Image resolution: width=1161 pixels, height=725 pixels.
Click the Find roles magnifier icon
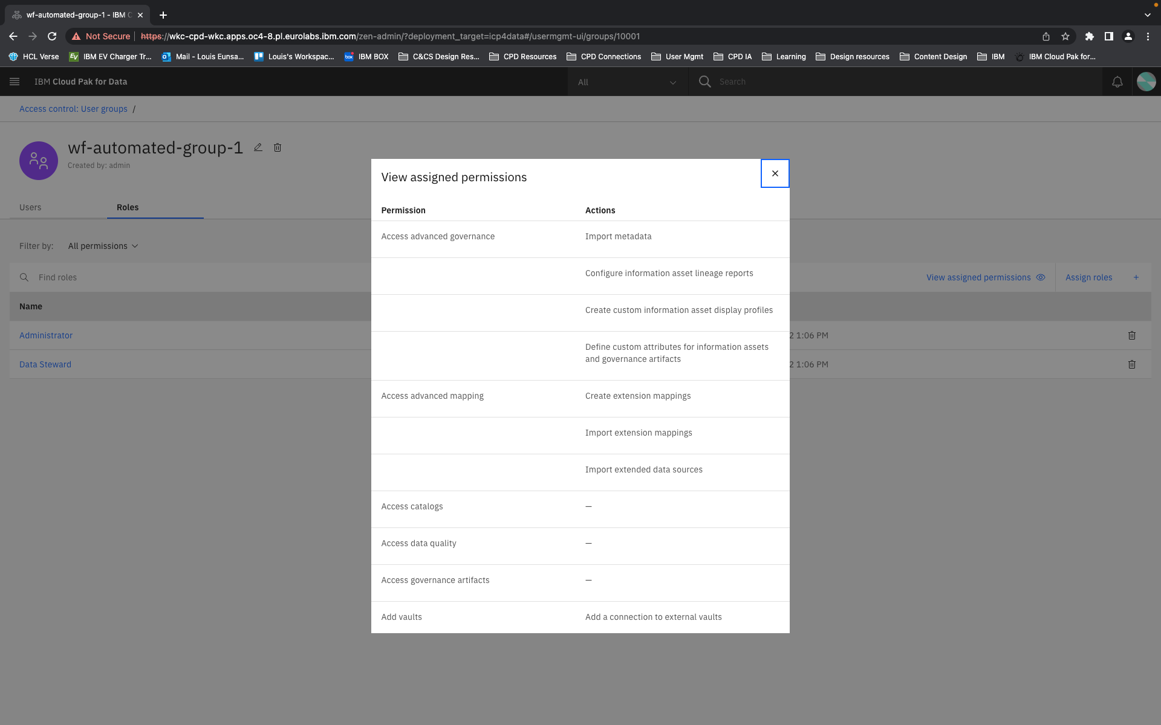pos(24,277)
